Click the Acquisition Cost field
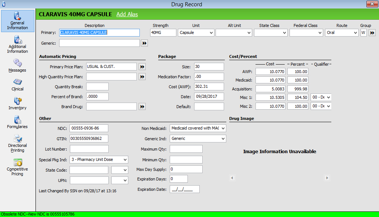Image resolution: width=379 pixels, height=217 pixels. (x=270, y=89)
